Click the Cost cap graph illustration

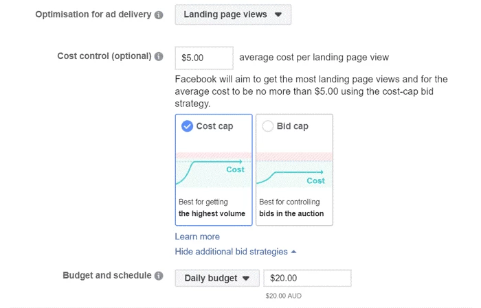214,170
